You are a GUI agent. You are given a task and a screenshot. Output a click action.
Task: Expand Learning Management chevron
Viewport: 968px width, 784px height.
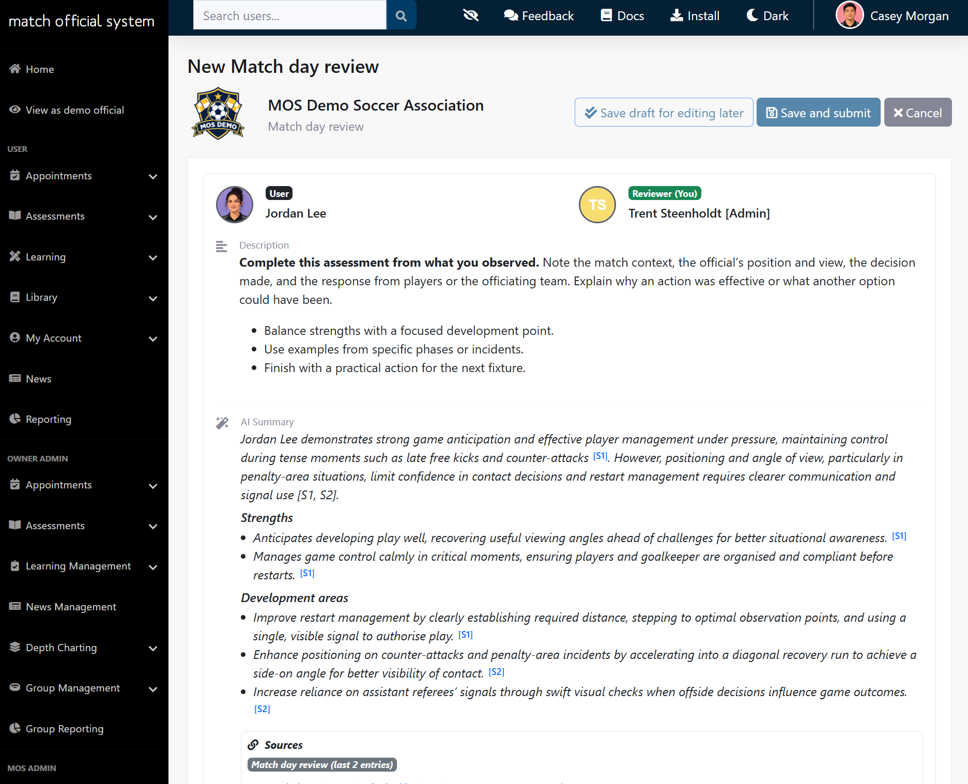153,567
